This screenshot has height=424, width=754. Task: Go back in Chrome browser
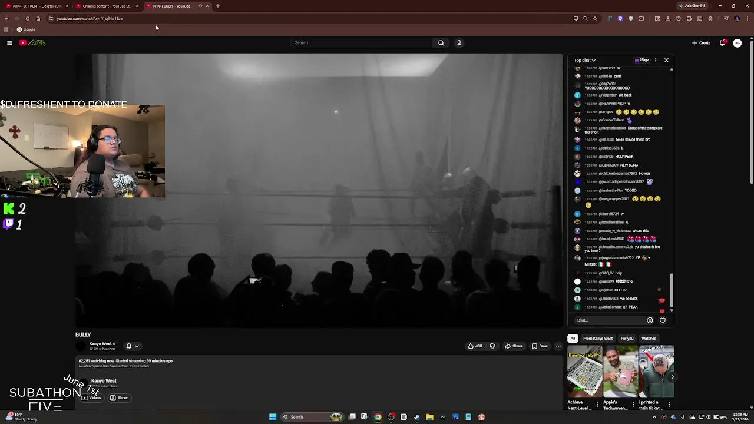click(x=6, y=18)
